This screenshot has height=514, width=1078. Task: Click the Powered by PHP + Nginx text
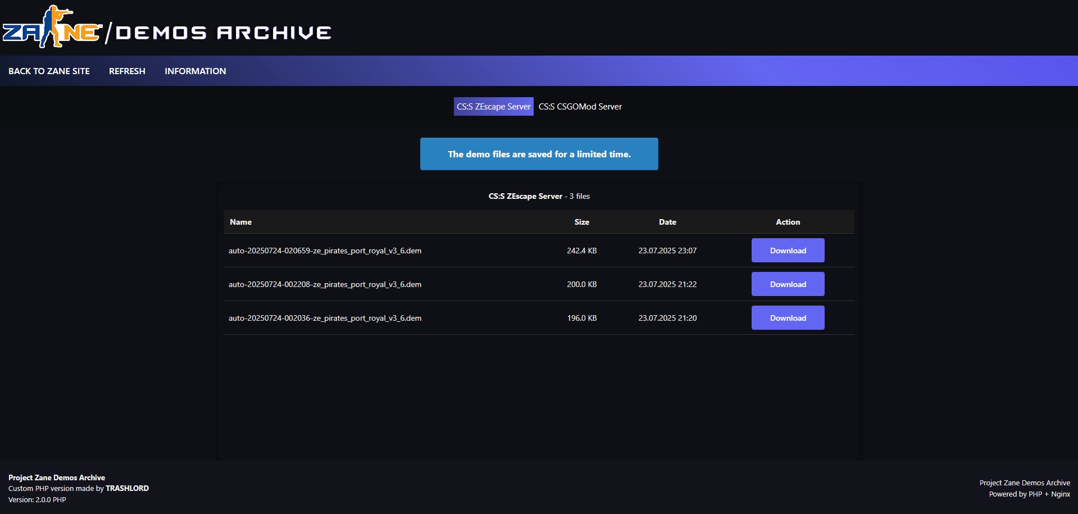point(1029,494)
